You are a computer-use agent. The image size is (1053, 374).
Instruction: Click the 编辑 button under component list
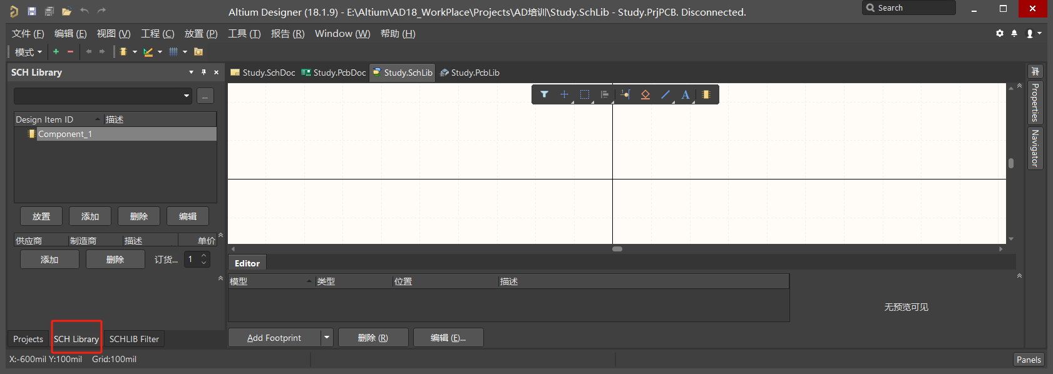(x=188, y=216)
